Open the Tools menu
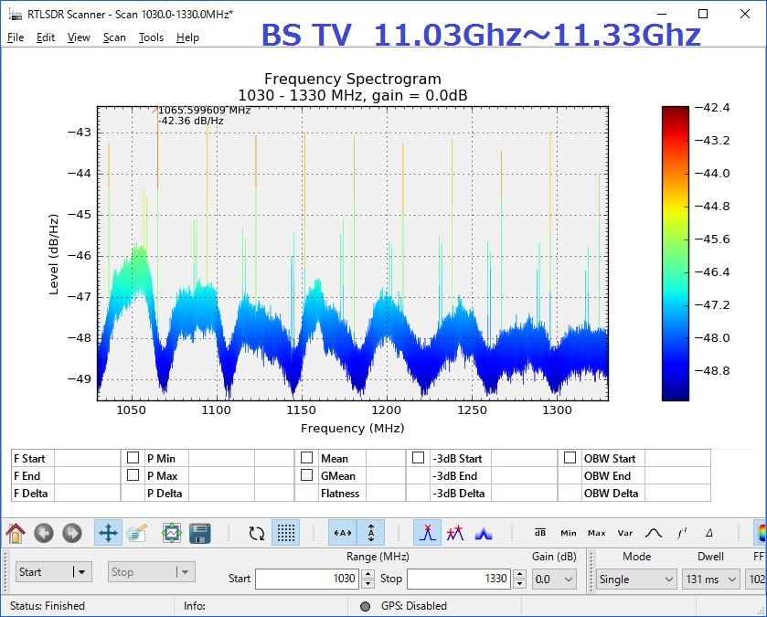This screenshot has height=617, width=767. point(151,37)
